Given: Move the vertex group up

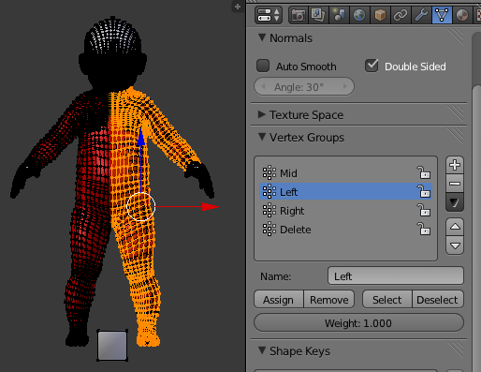Looking at the screenshot, I should pyautogui.click(x=455, y=227).
